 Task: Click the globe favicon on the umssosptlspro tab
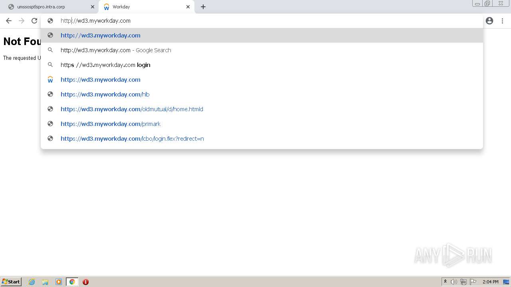click(x=11, y=7)
